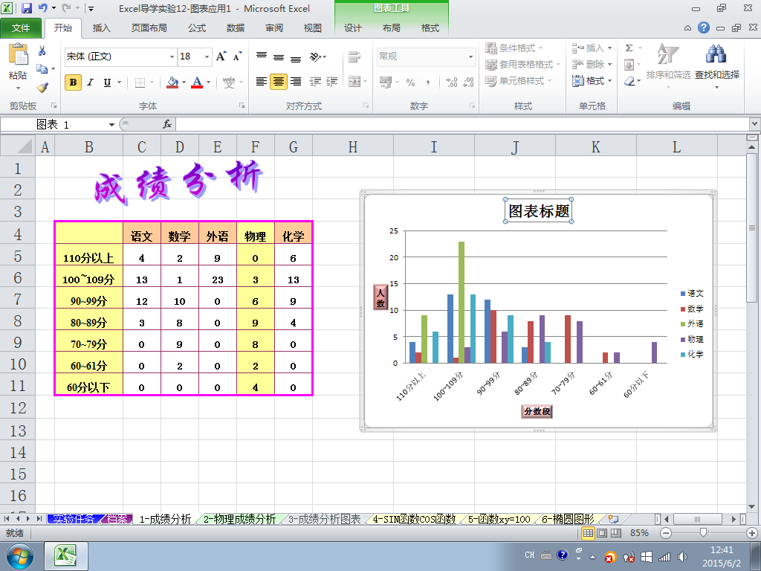Open Conditional Formatting dropdown
761x571 pixels.
(x=514, y=48)
